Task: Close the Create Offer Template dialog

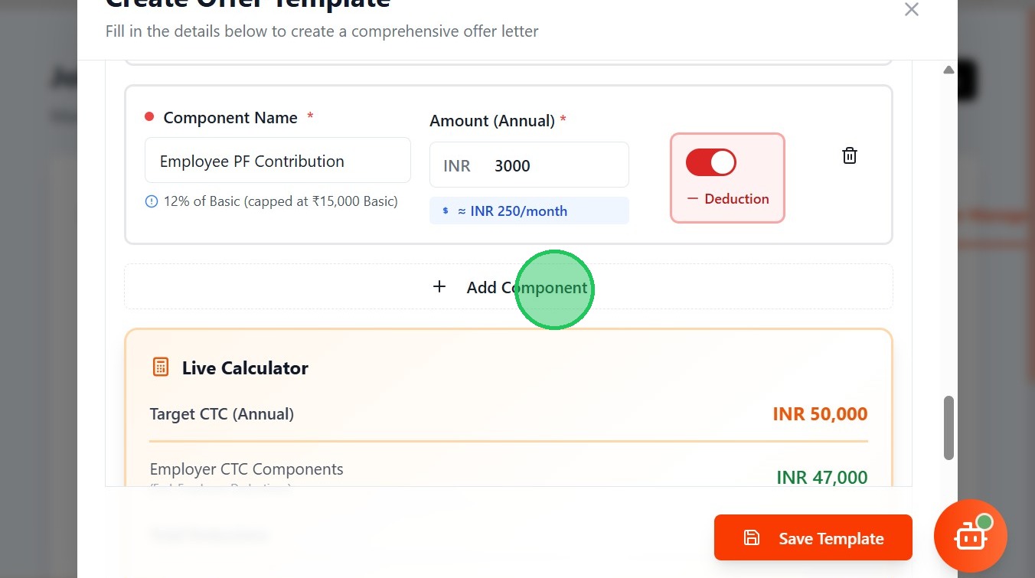Action: point(911,10)
